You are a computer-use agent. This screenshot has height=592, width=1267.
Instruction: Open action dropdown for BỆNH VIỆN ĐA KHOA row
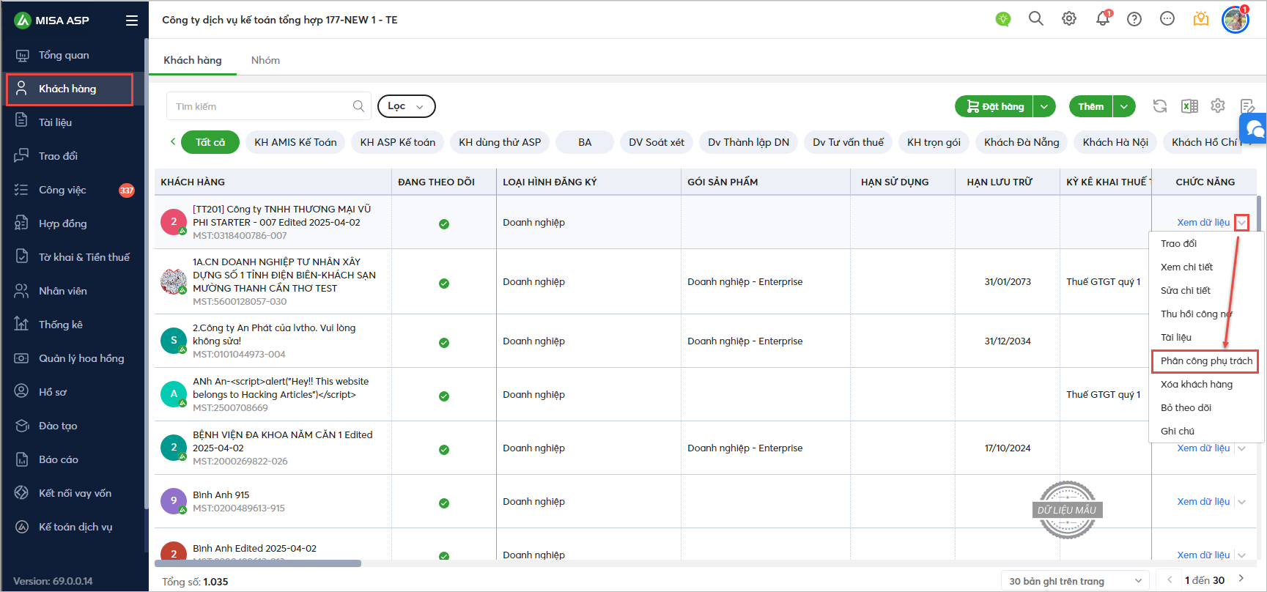[x=1242, y=448]
